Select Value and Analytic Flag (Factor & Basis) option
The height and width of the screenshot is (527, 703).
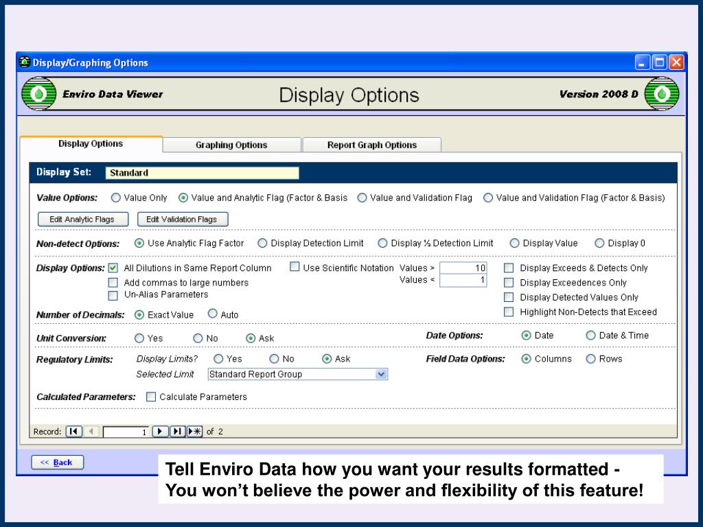(x=183, y=198)
